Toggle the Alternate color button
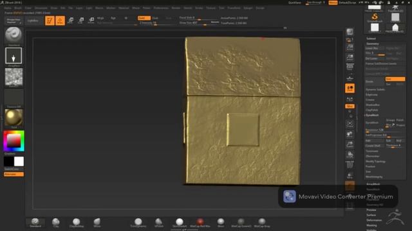Image resolution: width=412 pixels, height=231 pixels. tap(14, 174)
